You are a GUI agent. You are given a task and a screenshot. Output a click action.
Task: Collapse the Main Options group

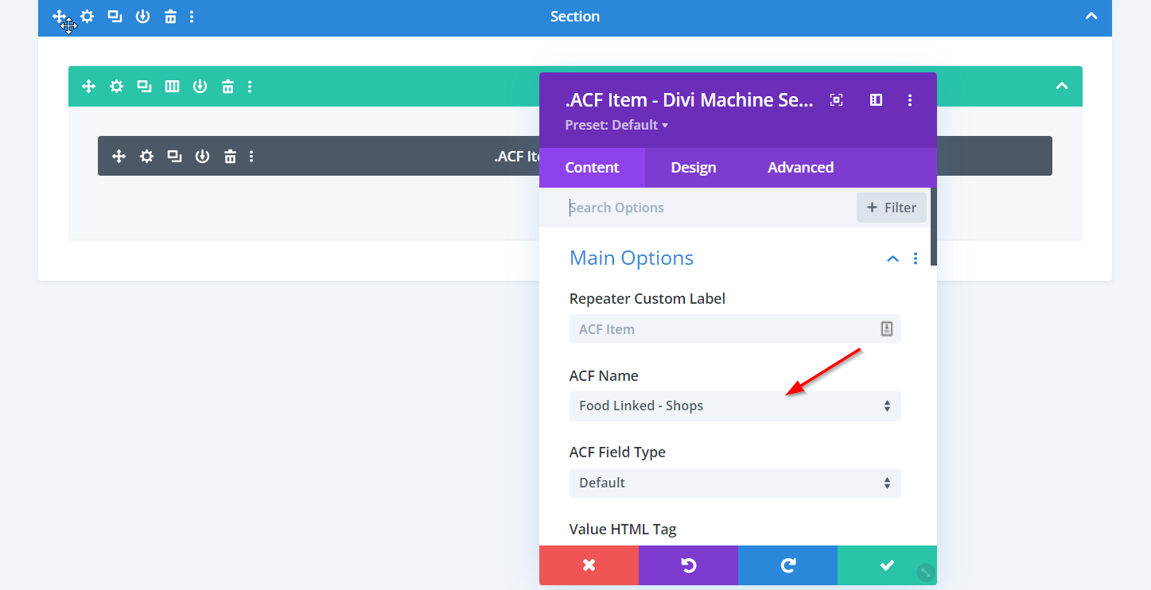tap(892, 259)
